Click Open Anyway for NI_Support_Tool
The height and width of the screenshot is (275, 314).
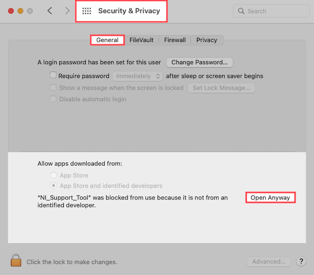pos(270,197)
